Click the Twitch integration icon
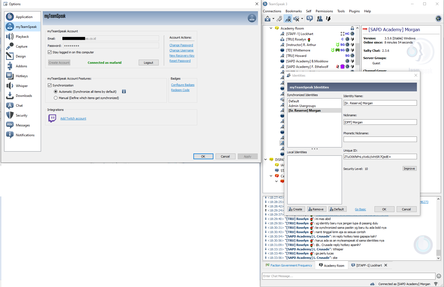Viewport: 444px width, 287px height. pos(52,118)
